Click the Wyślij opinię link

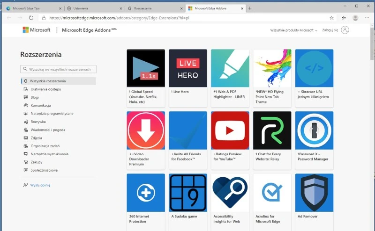click(40, 185)
